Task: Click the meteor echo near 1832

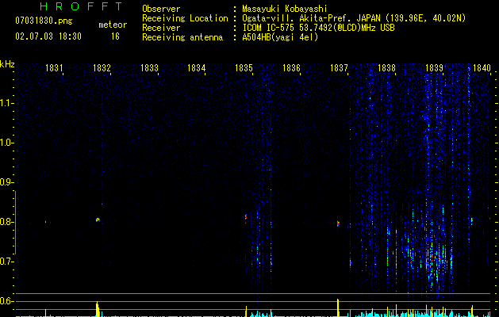Action: [x=98, y=220]
